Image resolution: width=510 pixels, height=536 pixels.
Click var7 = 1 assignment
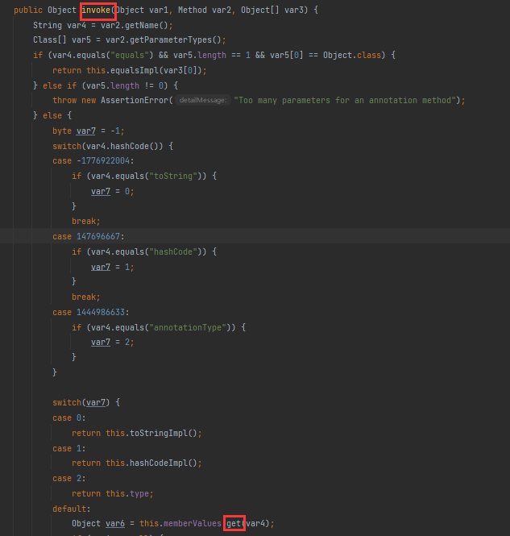click(x=110, y=267)
